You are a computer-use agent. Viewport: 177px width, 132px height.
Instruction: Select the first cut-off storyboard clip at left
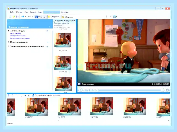coord(11,107)
